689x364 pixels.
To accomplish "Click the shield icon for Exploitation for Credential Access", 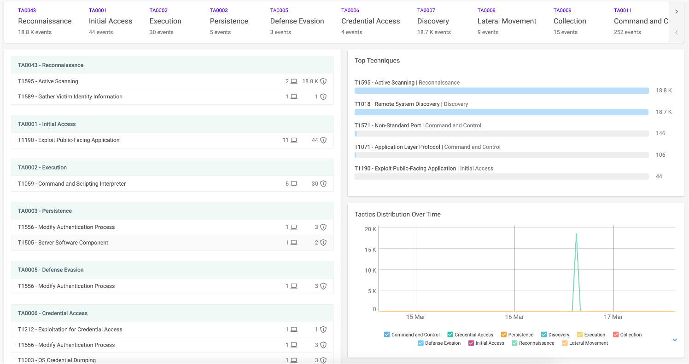I will coord(323,330).
